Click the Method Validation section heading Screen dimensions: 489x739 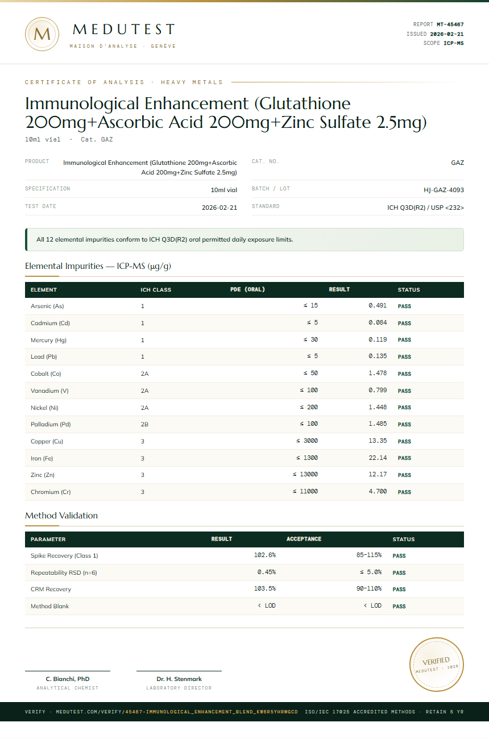(x=61, y=516)
